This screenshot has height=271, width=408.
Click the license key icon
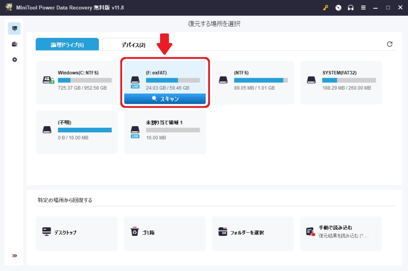coord(325,8)
